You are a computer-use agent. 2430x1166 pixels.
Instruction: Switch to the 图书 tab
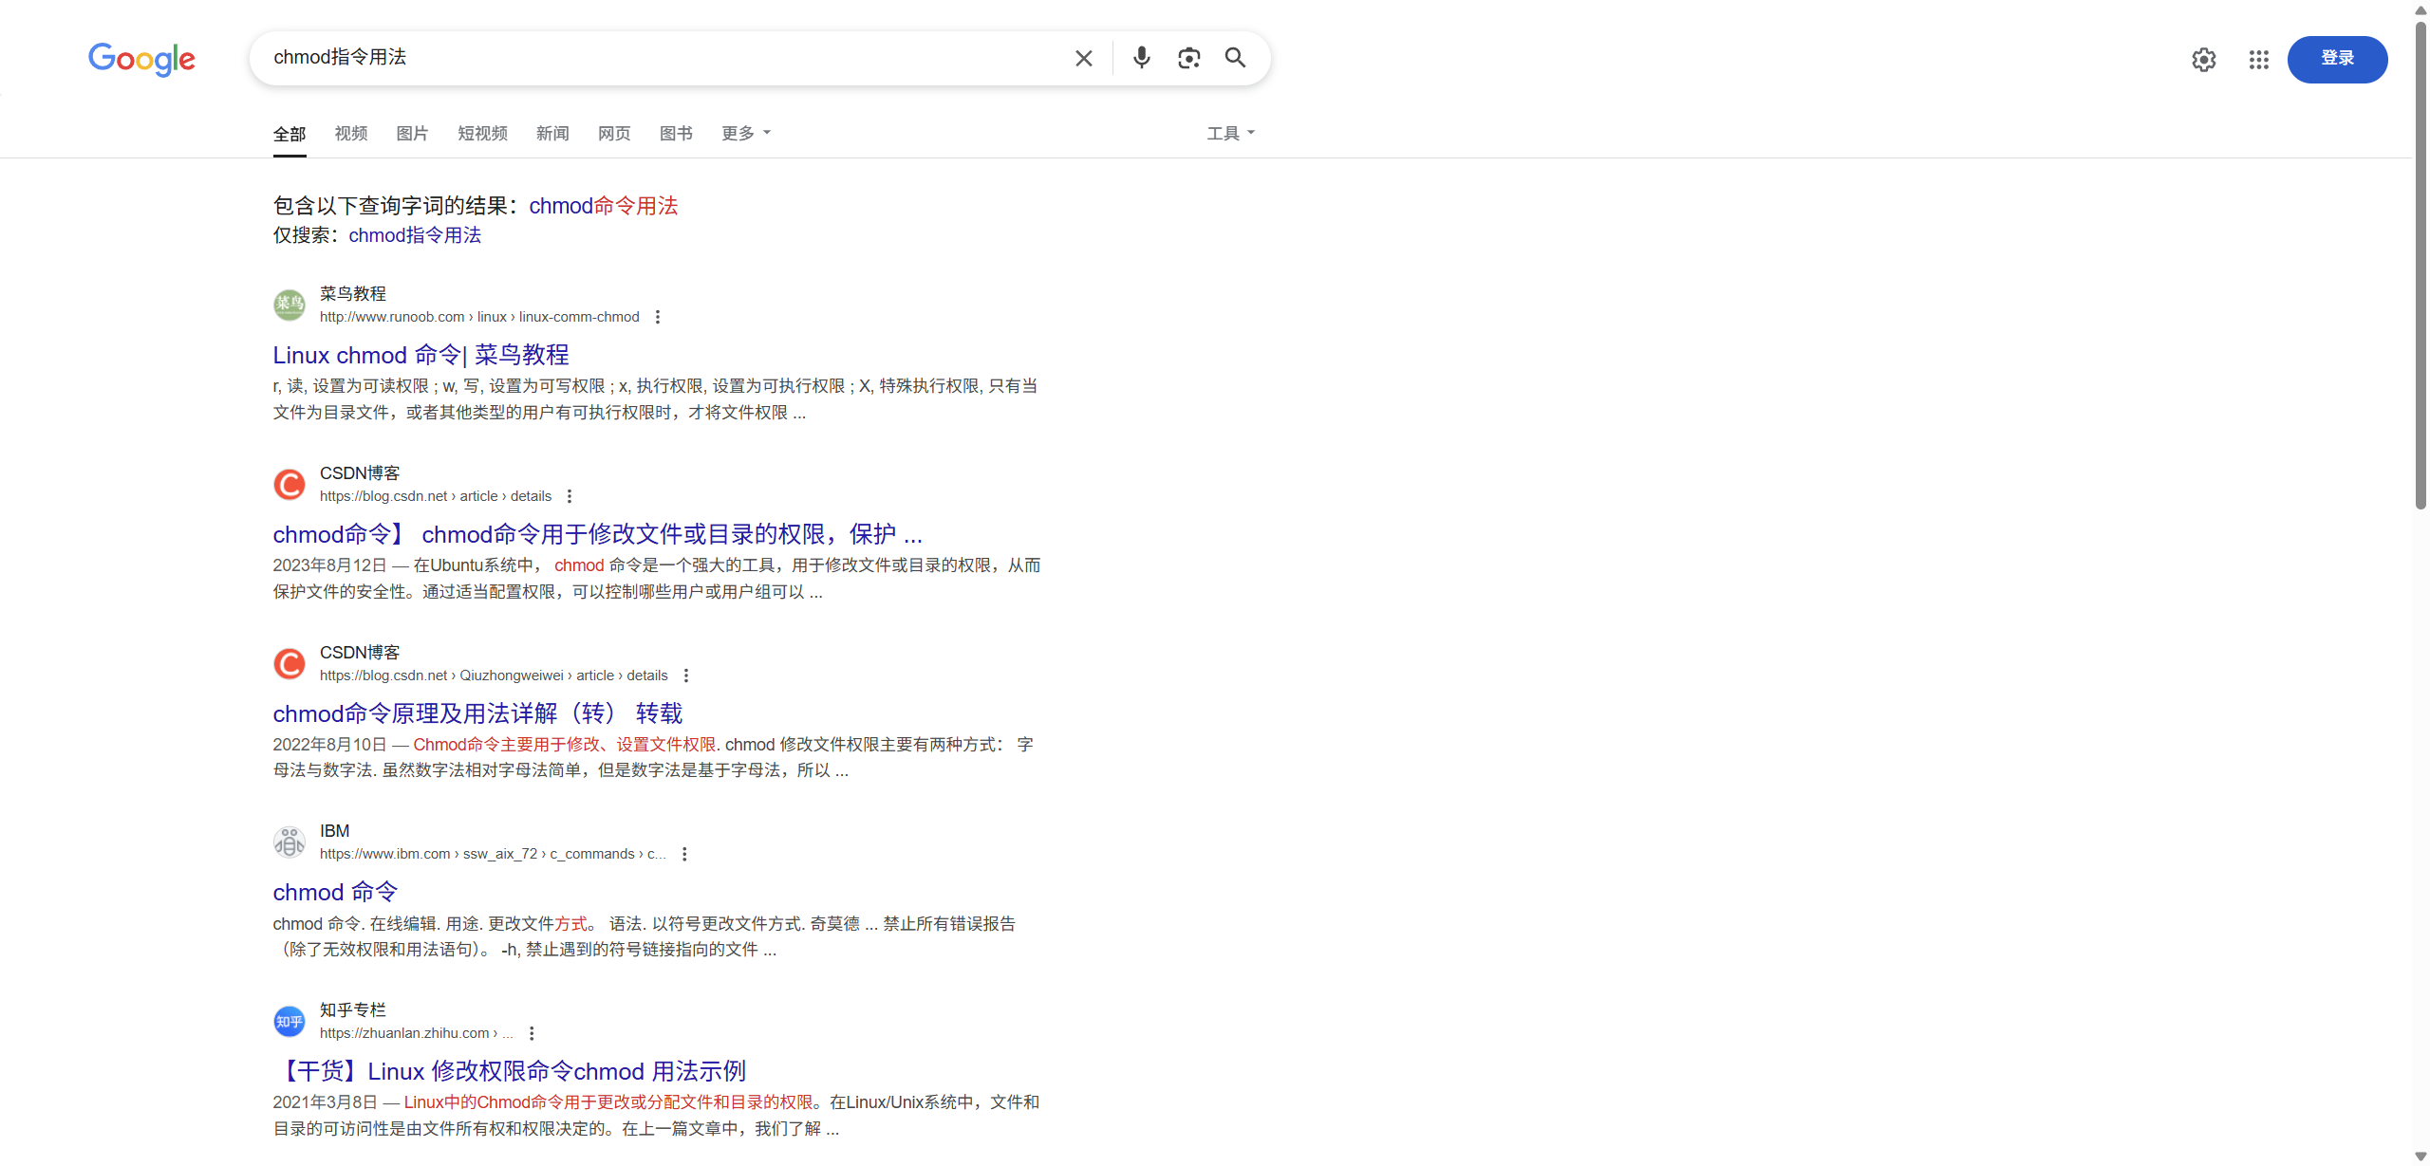(676, 134)
